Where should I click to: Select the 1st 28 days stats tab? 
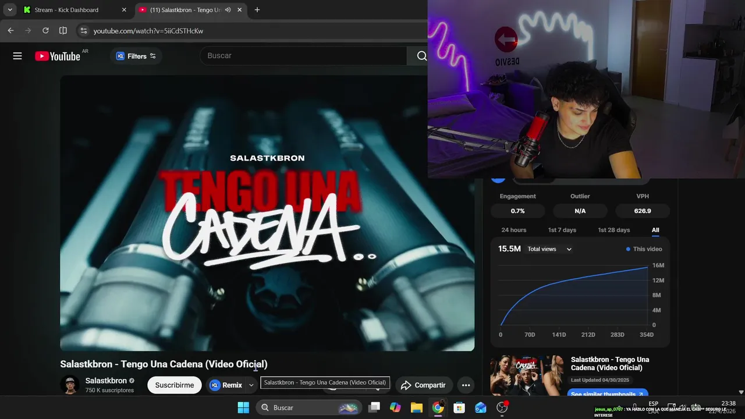click(614, 230)
